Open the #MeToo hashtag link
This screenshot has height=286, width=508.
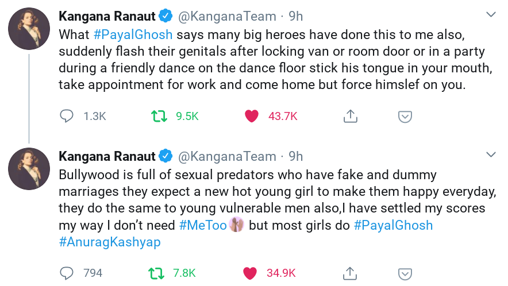pos(203,225)
